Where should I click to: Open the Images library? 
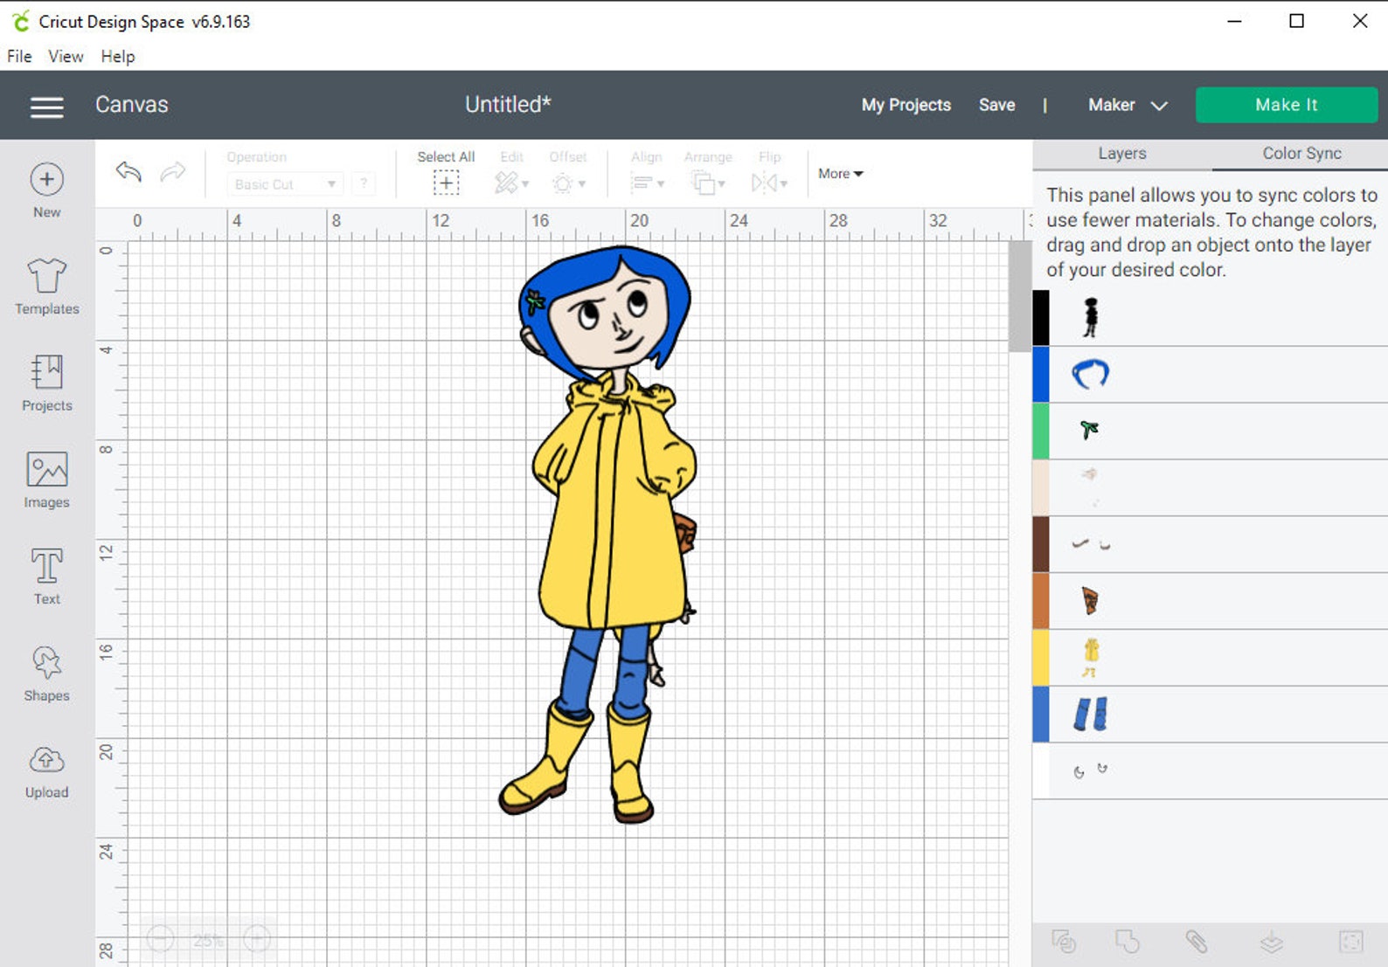[46, 469]
